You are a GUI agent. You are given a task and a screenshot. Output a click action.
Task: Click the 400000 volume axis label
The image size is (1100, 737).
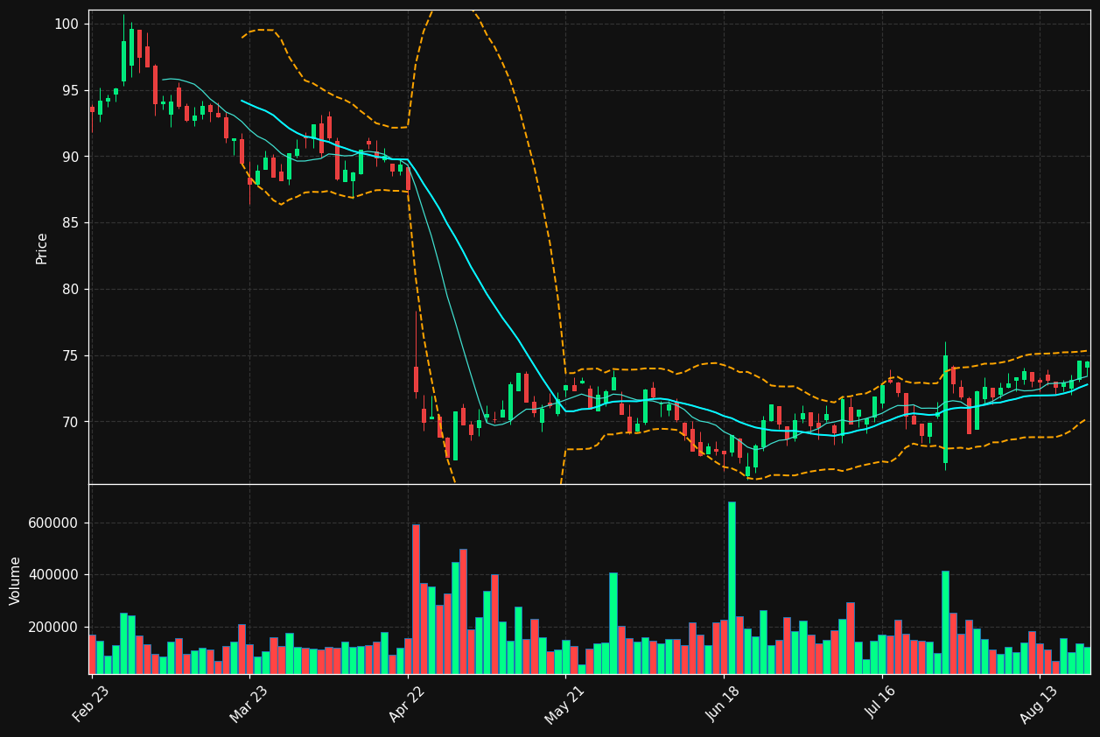coord(53,575)
